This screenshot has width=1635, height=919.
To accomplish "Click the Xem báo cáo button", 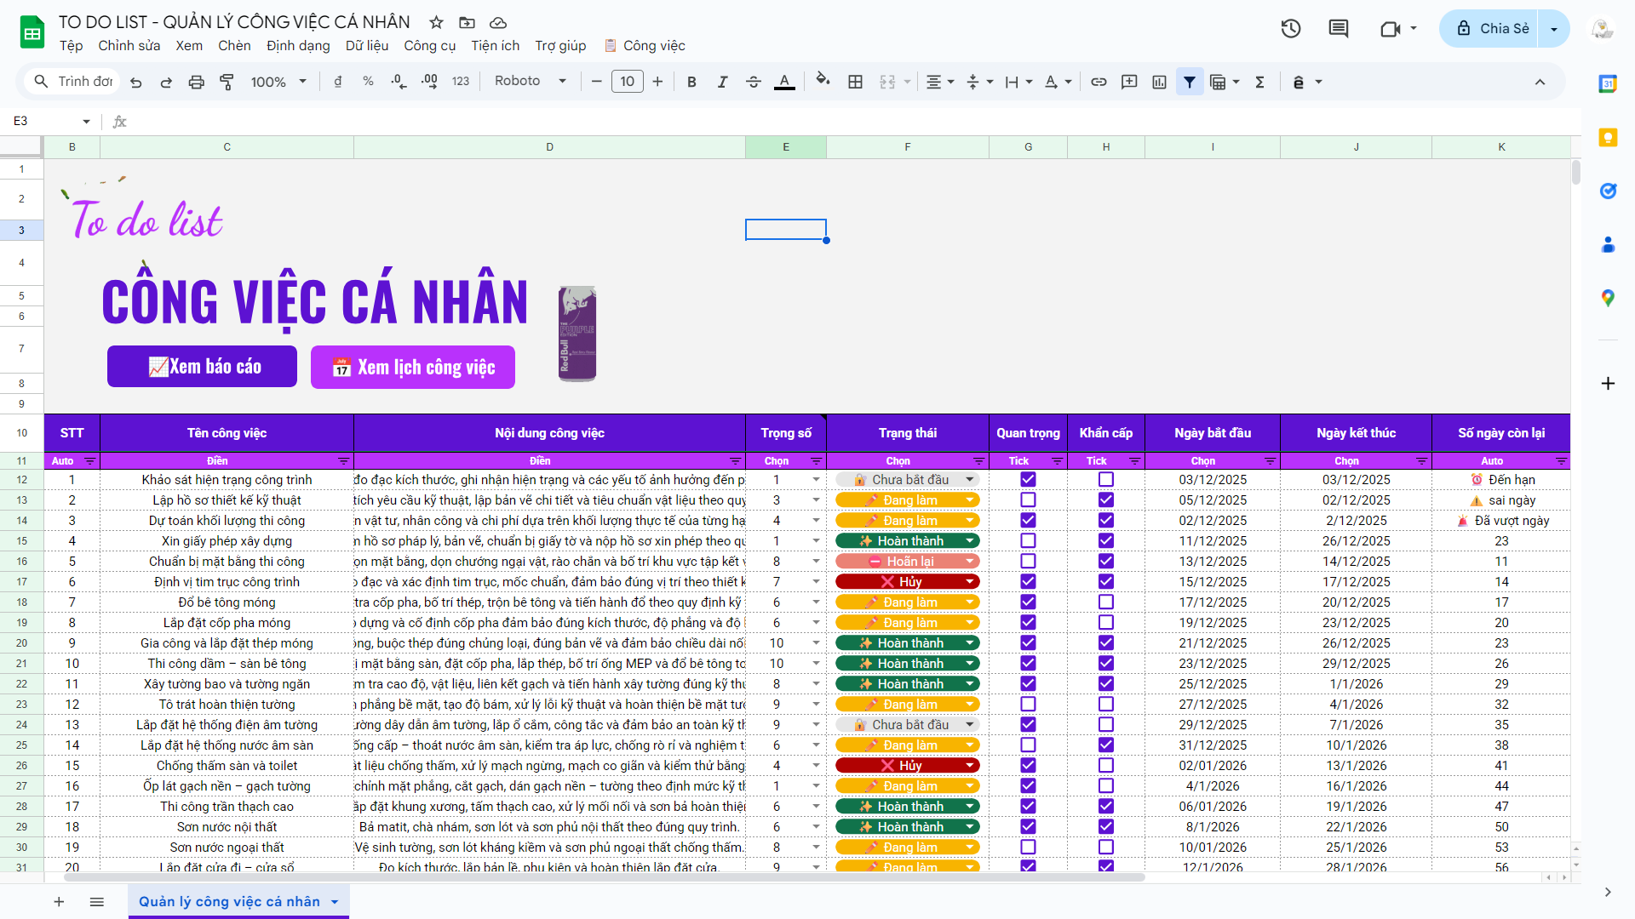I will tap(202, 367).
